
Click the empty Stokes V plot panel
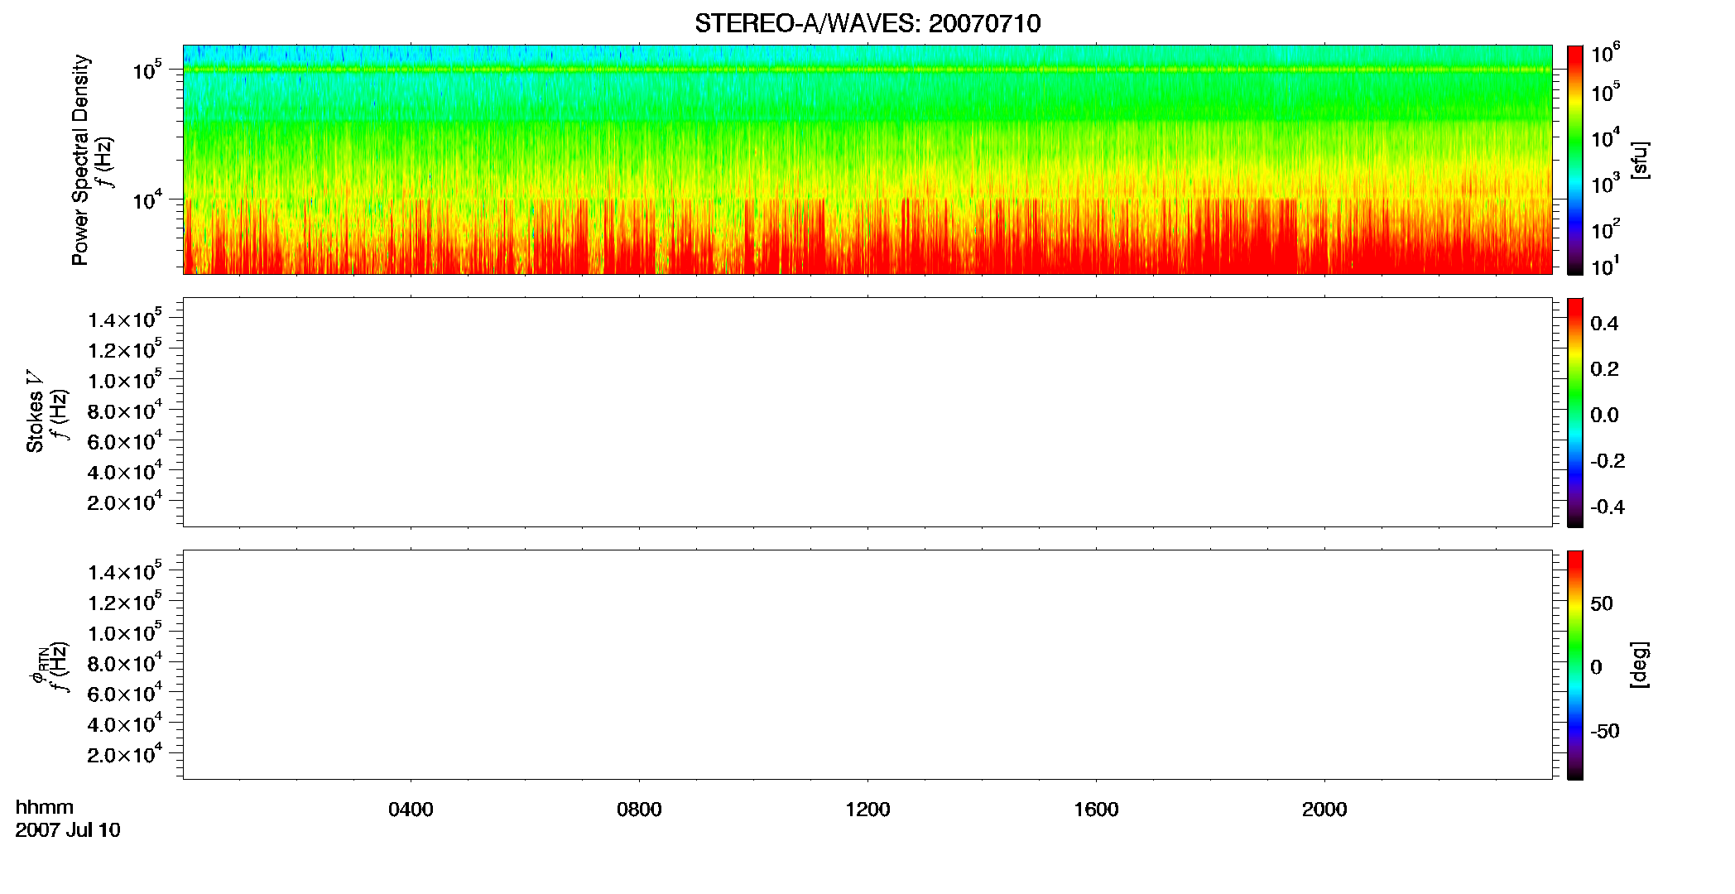(x=867, y=412)
